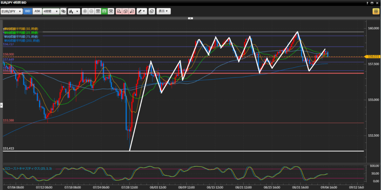Screen dimensions: 381x190
Task: Click the zoom out (minus) chart icon
Action: 92,11
